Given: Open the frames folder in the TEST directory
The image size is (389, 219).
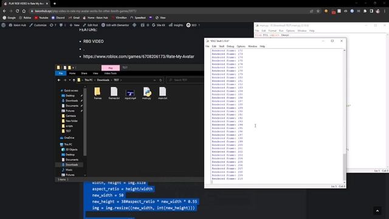Looking at the screenshot, I should point(97,93).
